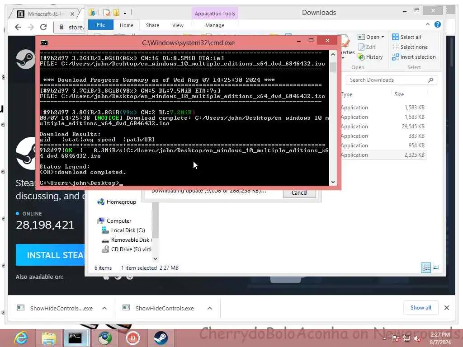Switch to the cmd.exe taskbar button
Viewport: 463px width, 347px height.
click(x=75, y=338)
